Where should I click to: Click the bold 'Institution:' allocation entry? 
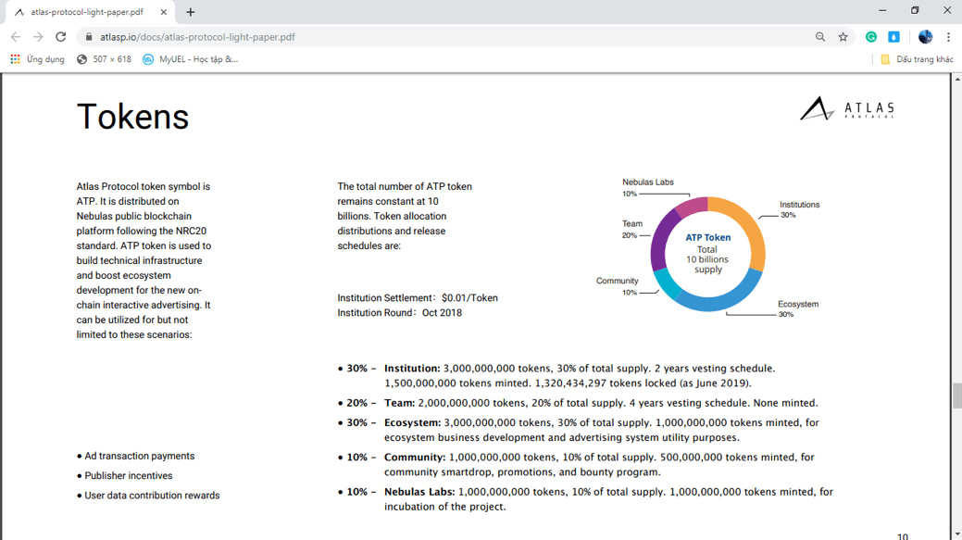412,369
